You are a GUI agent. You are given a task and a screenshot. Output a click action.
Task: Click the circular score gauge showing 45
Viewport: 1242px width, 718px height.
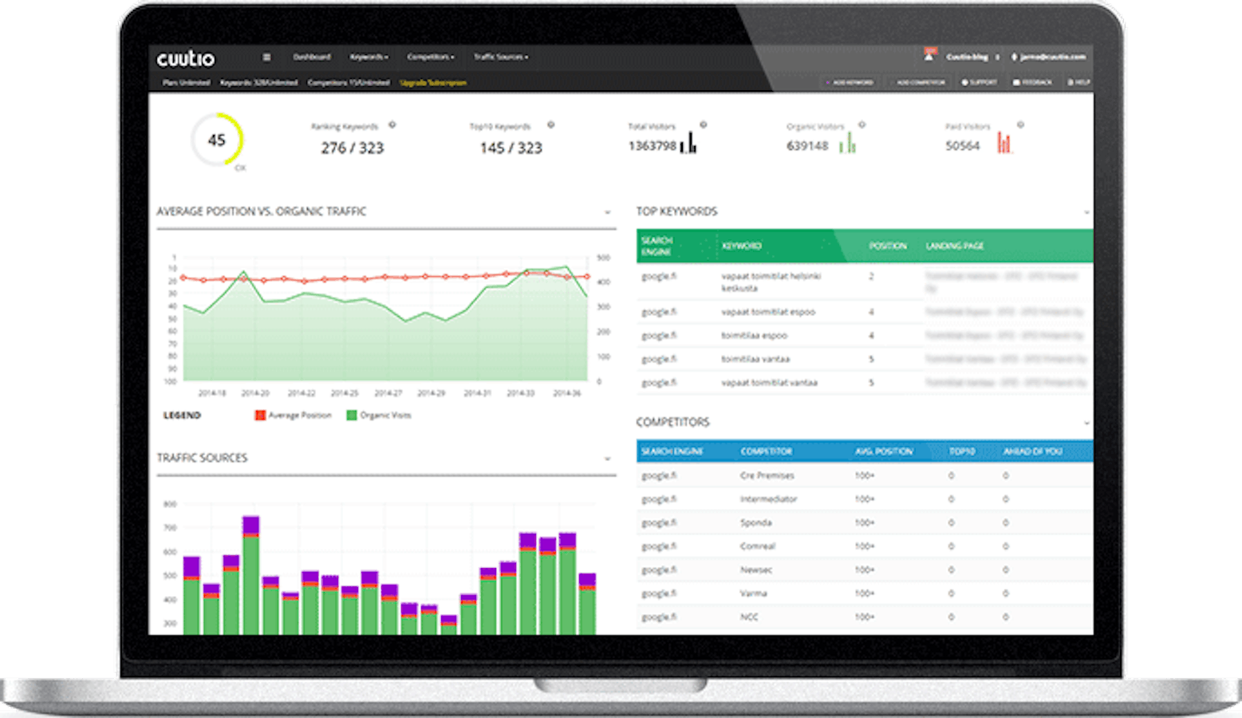point(217,140)
